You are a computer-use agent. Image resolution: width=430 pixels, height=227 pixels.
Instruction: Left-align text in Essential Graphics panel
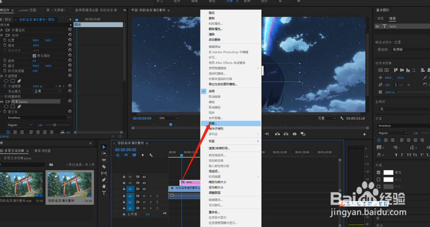(379, 140)
